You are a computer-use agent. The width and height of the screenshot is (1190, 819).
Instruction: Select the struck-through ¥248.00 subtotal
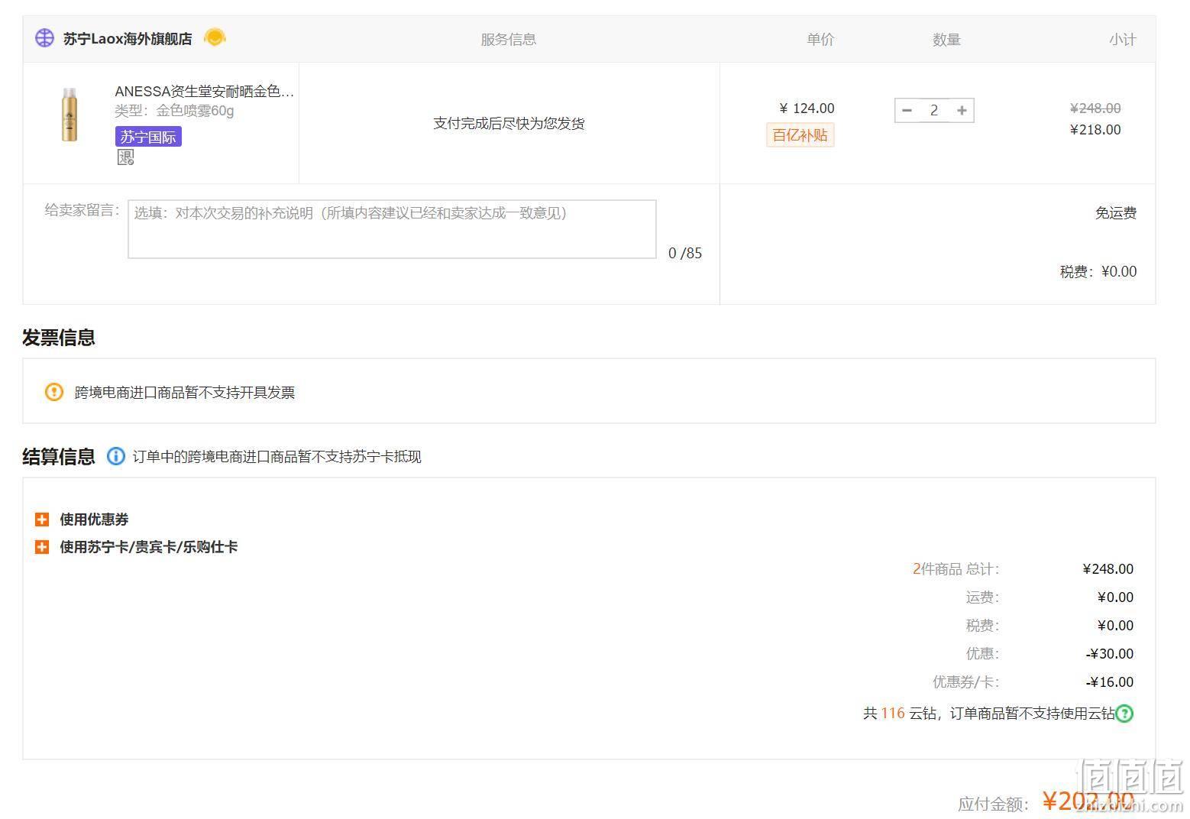point(1095,108)
